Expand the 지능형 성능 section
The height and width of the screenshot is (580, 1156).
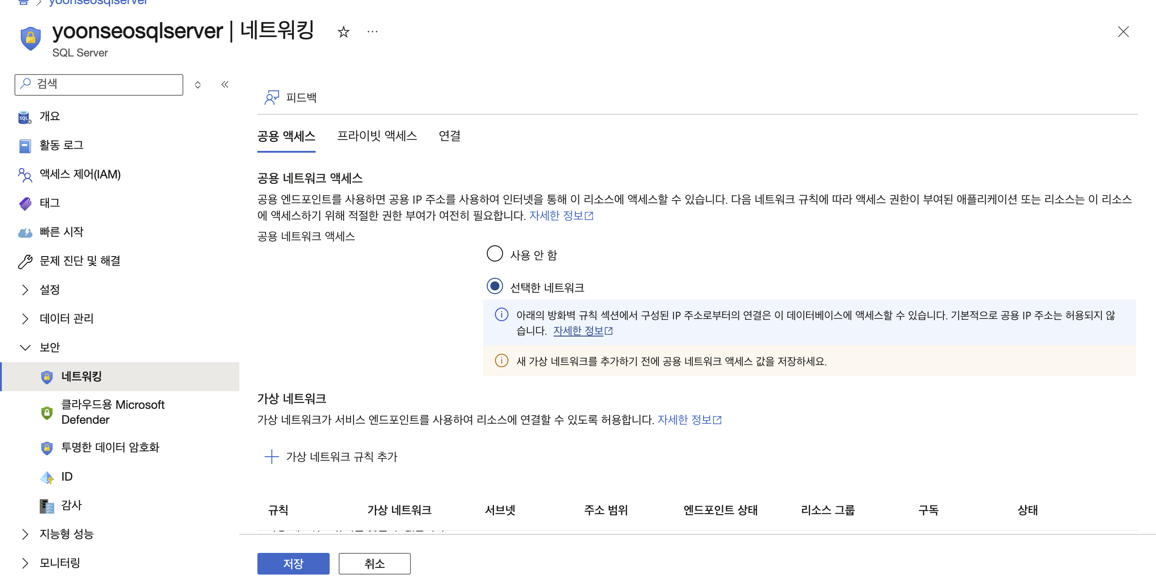25,534
